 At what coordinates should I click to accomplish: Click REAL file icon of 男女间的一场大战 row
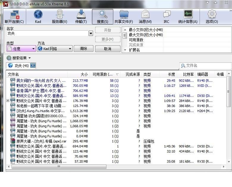13,81
